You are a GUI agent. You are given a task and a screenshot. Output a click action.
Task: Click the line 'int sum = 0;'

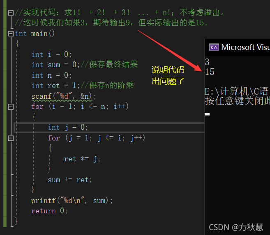point(55,65)
